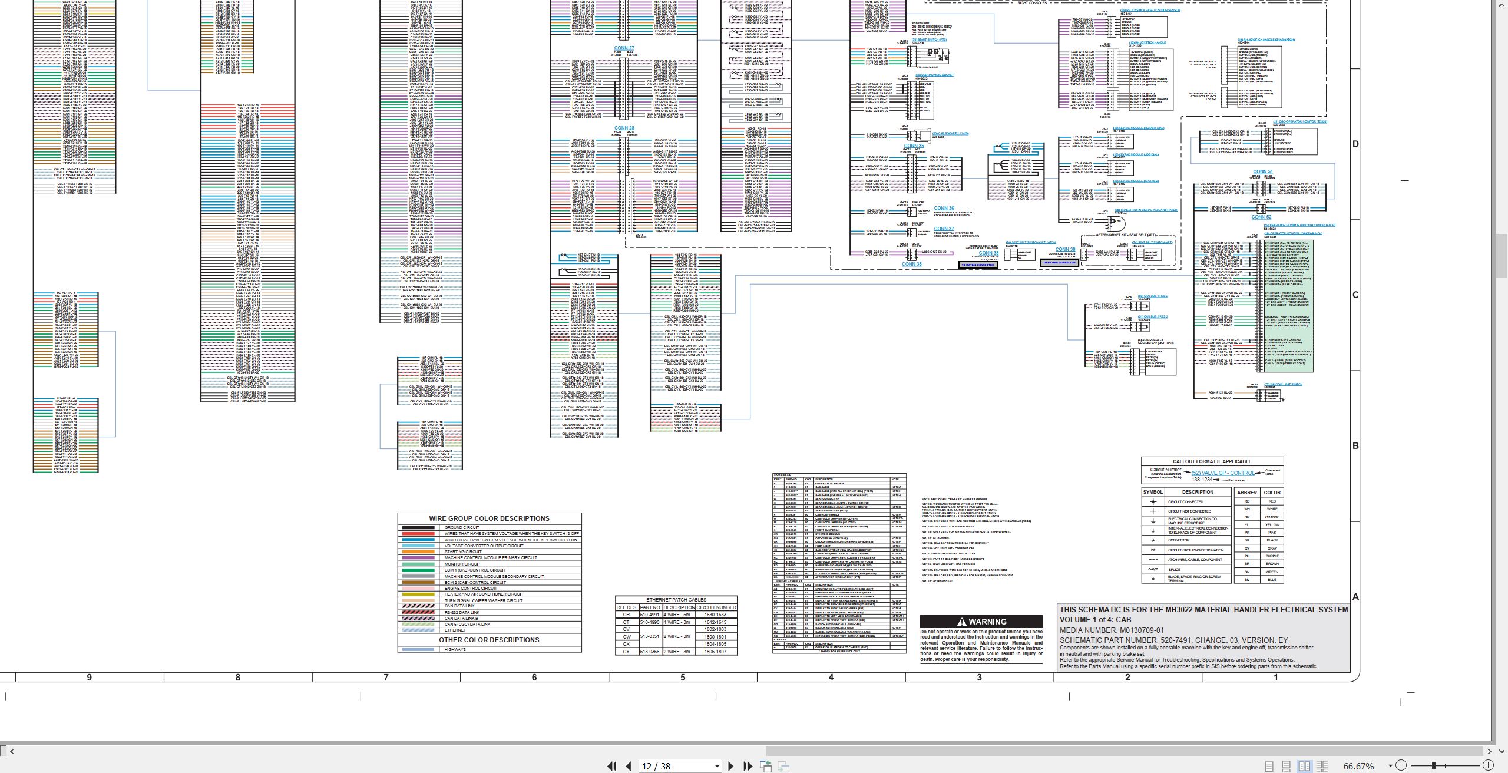Click the MEDIA NUMBER: M0130709-01 text
The image size is (1508, 773).
pyautogui.click(x=1112, y=630)
